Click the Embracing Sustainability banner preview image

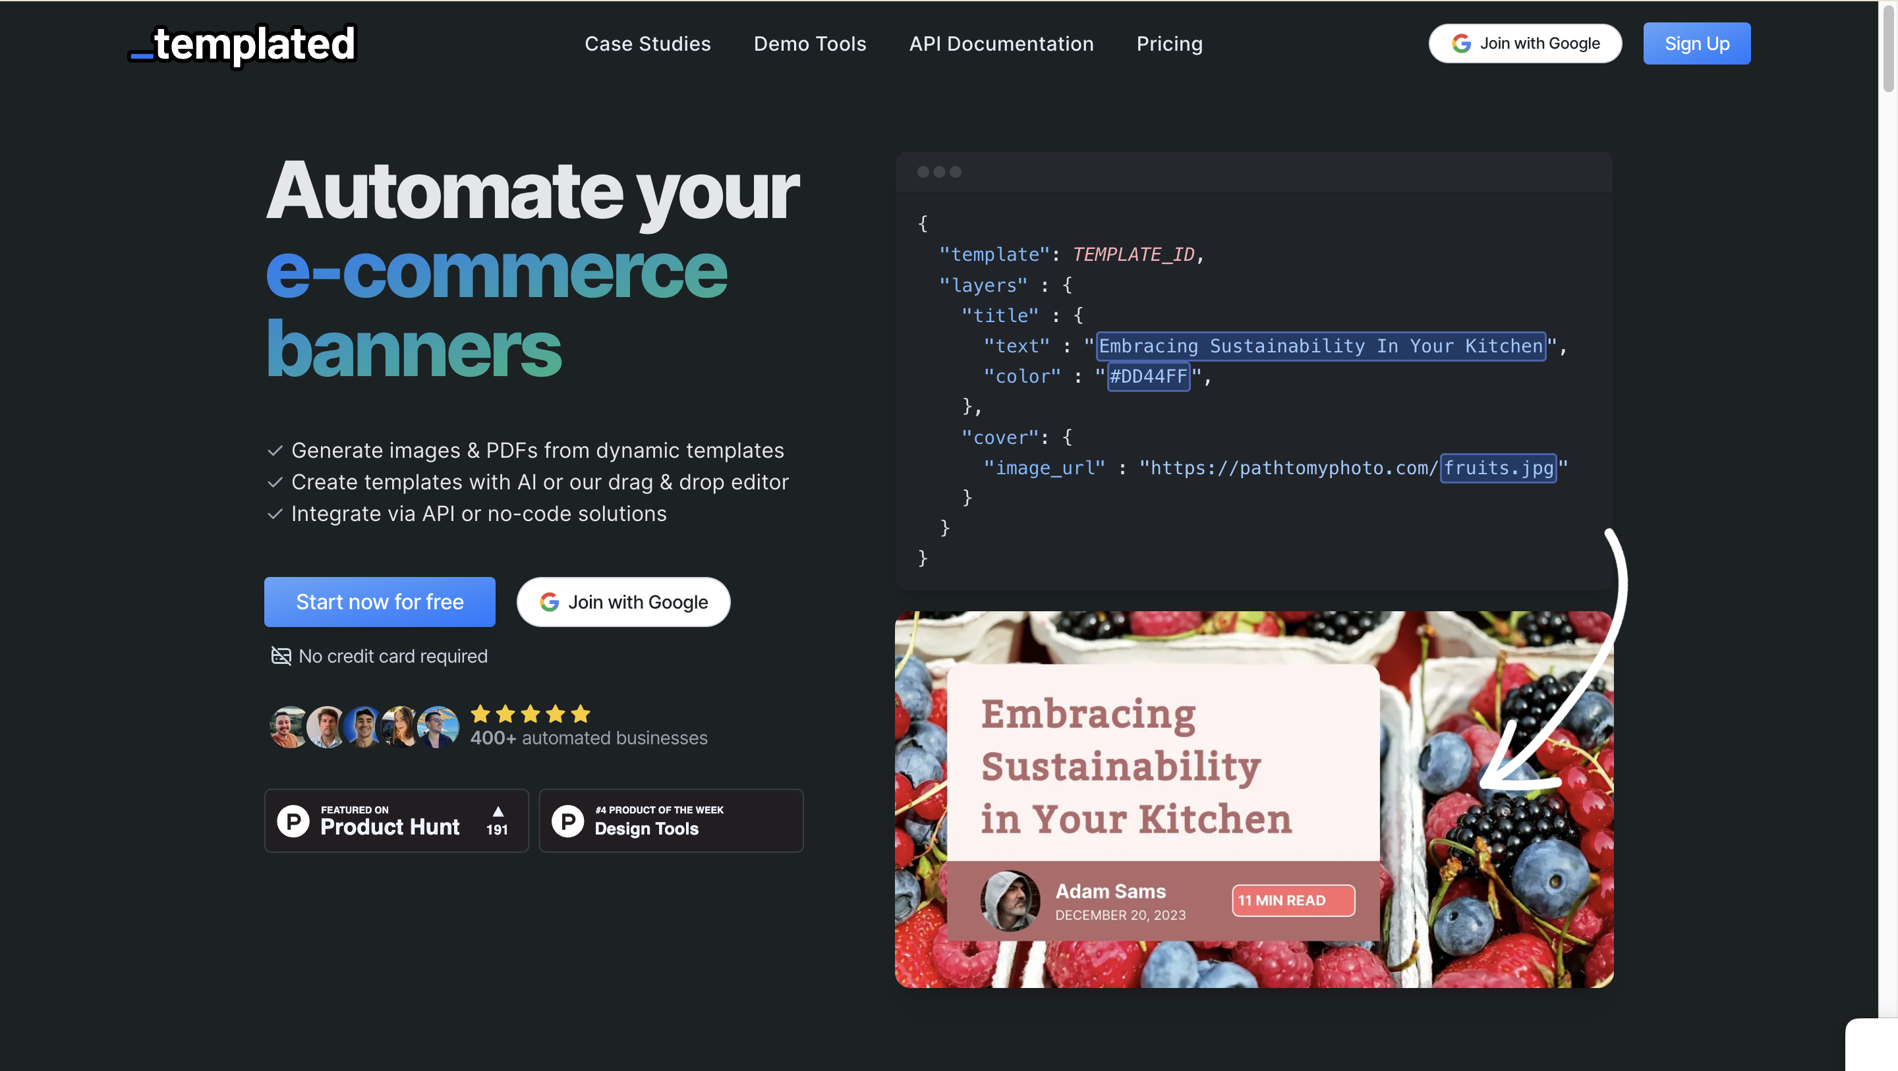pyautogui.click(x=1253, y=799)
